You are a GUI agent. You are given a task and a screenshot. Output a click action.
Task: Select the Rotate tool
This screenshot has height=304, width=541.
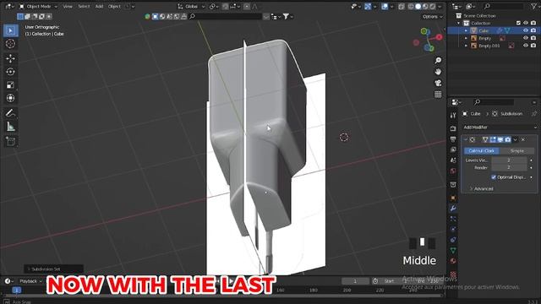tap(10, 72)
